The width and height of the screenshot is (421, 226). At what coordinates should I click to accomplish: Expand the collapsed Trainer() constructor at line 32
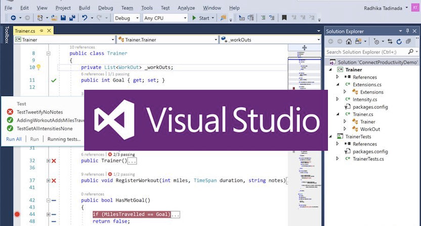(x=49, y=161)
